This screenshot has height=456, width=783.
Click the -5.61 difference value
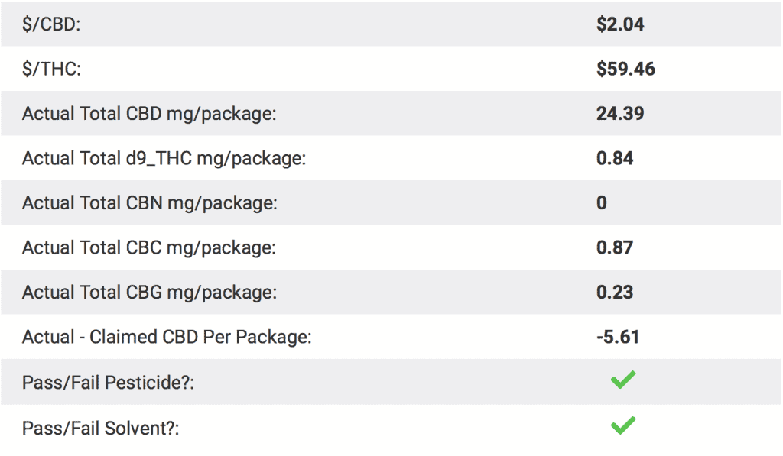tap(618, 337)
